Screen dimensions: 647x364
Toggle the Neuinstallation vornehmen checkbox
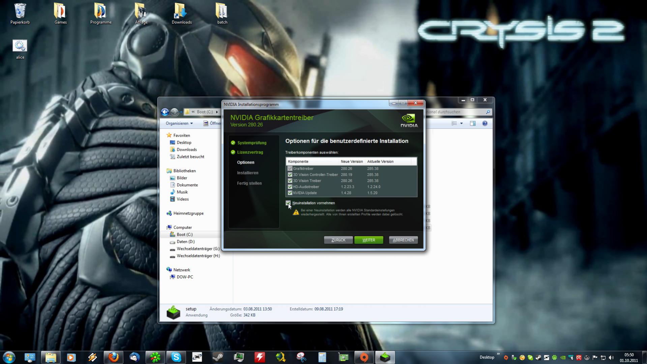click(x=288, y=203)
